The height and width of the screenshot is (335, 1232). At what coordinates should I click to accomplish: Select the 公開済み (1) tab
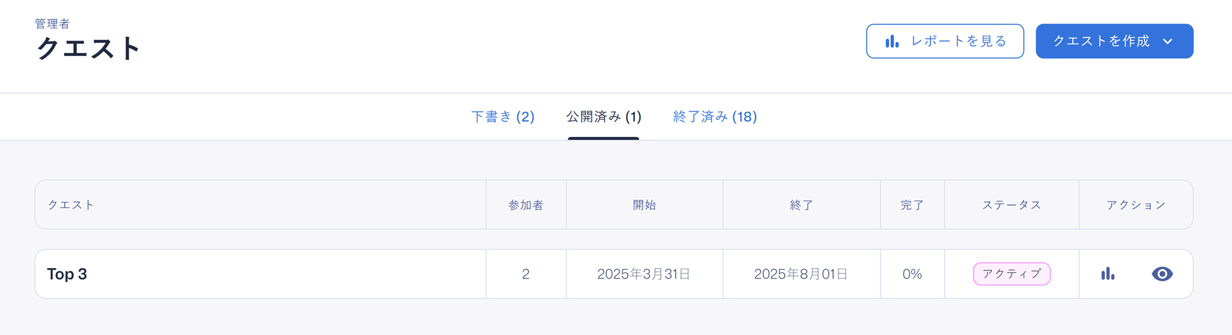[603, 117]
